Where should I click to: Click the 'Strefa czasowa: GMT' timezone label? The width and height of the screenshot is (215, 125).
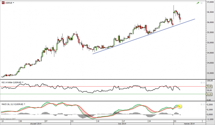(x=8, y=119)
